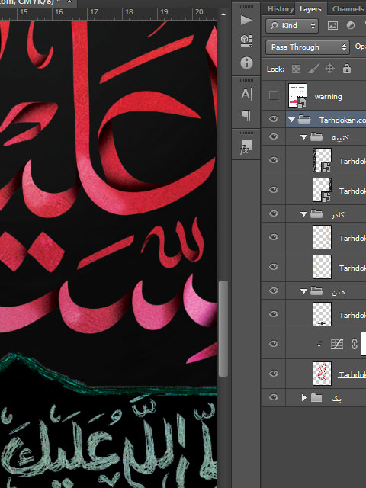Click the کادر group folder icon

pos(316,214)
